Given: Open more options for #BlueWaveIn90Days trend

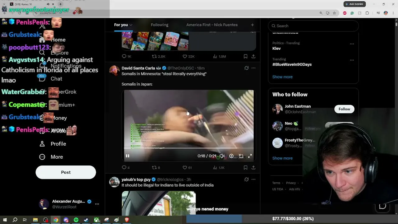Looking at the screenshot, I should (352, 60).
